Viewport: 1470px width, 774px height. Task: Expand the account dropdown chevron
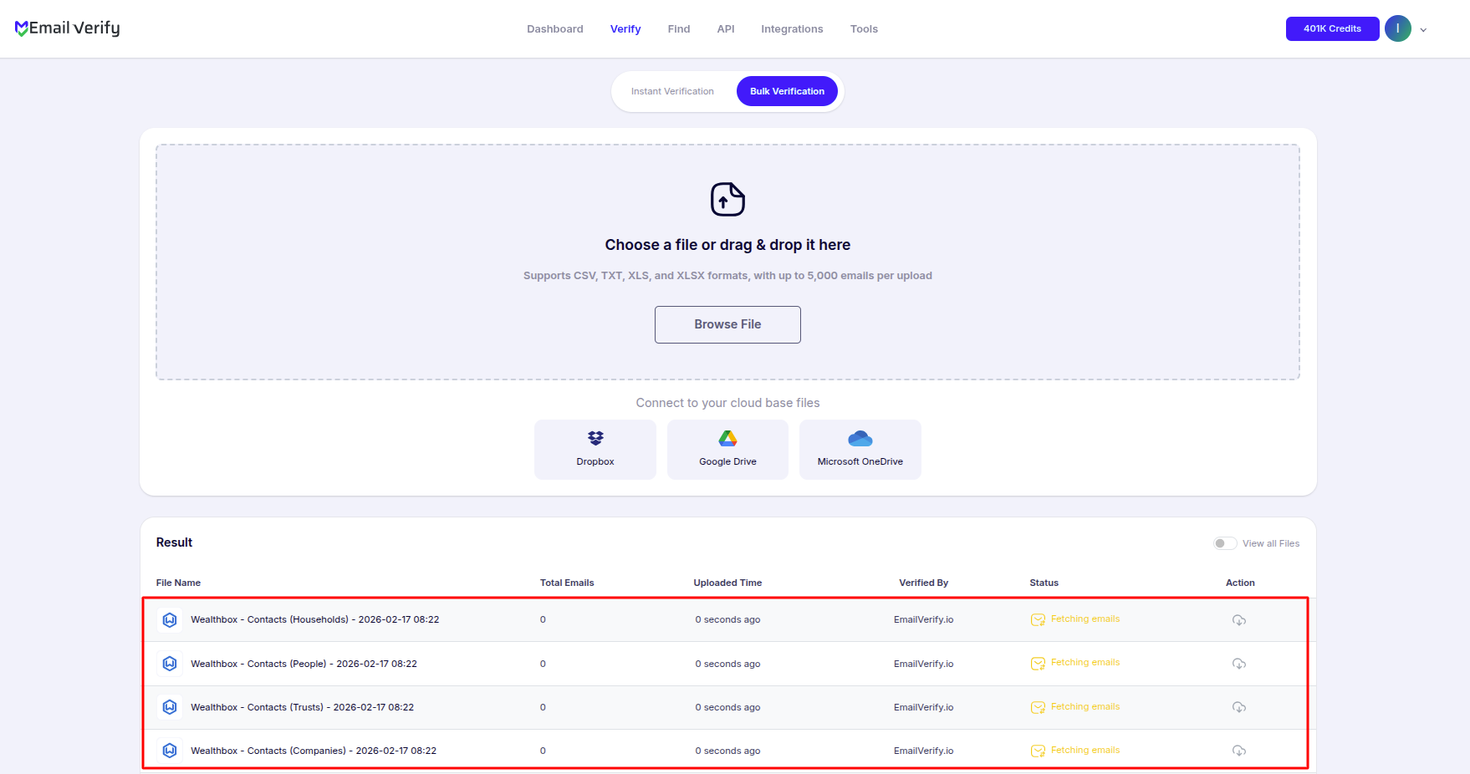1423,30
